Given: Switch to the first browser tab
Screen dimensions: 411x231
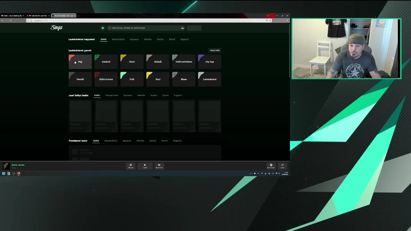Looking at the screenshot, I should pos(13,16).
